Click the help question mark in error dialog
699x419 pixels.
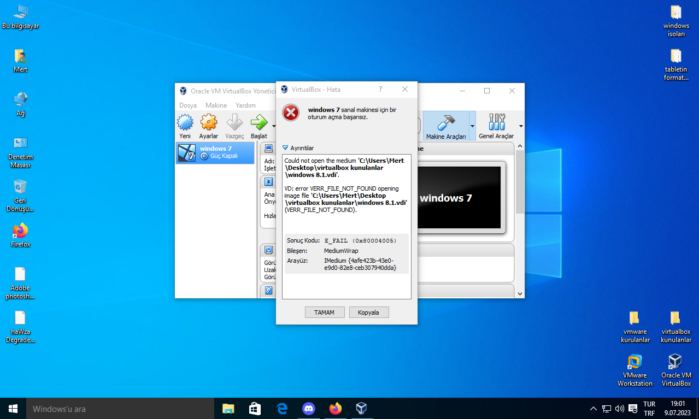380,89
